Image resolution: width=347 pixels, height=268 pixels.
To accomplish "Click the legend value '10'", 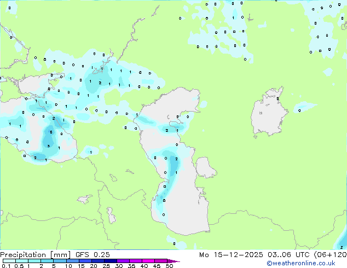I will 68,266.
